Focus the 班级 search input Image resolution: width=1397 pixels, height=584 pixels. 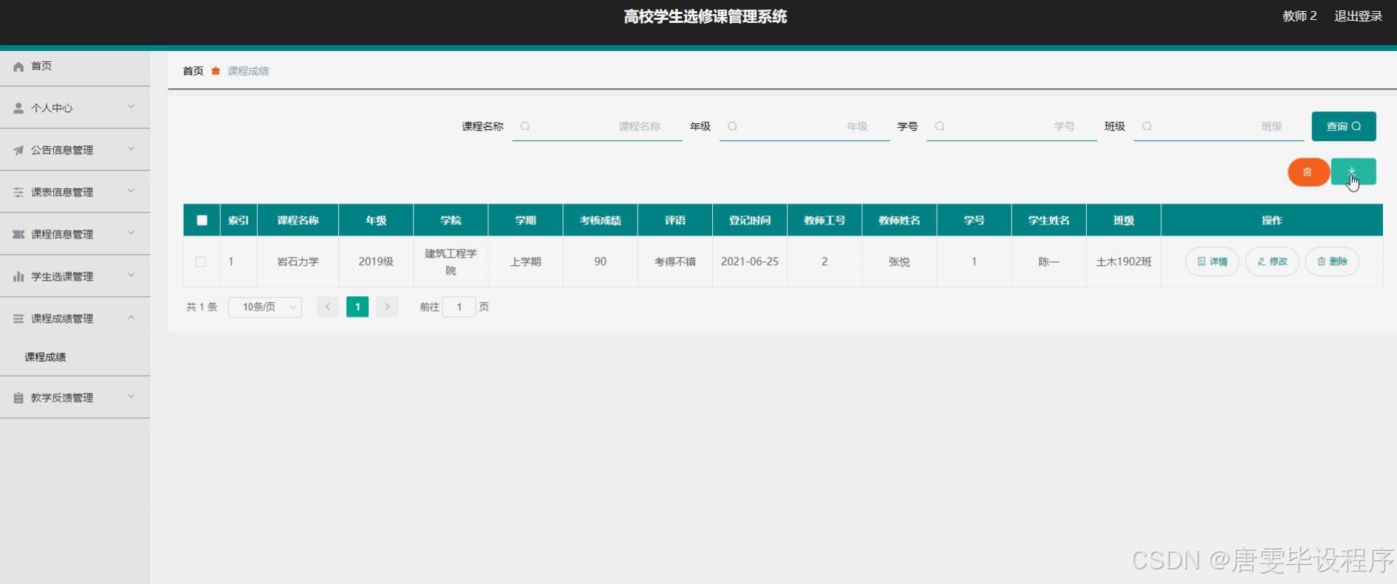point(1219,126)
